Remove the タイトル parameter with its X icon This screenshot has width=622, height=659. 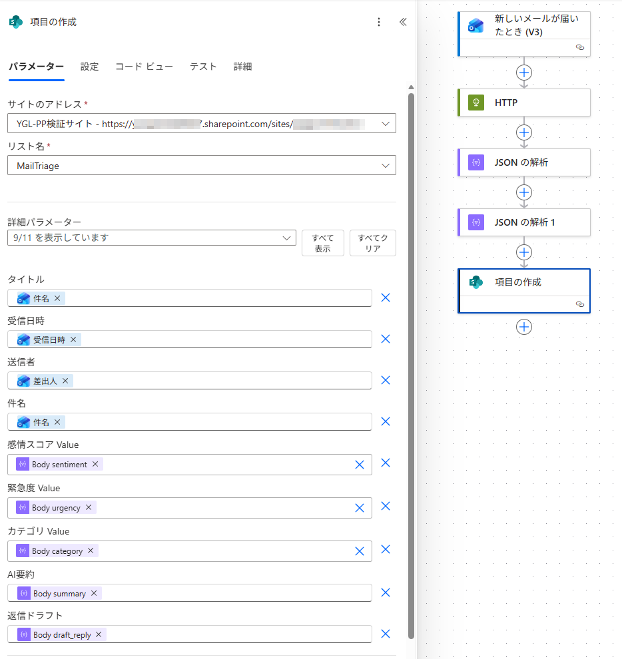(385, 298)
